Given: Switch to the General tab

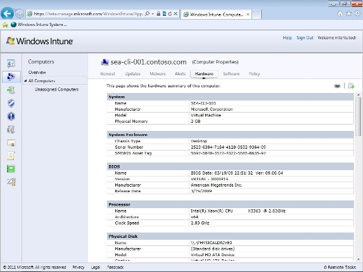Looking at the screenshot, I should [x=108, y=74].
